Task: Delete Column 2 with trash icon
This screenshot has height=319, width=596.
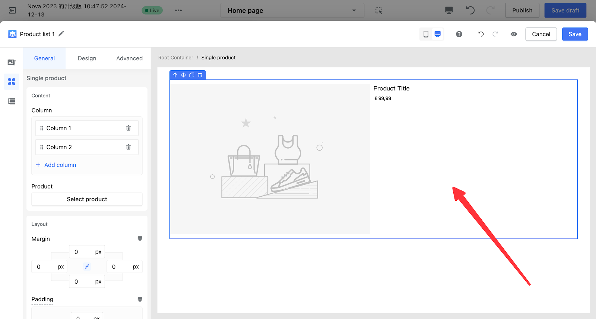Action: pos(128,147)
